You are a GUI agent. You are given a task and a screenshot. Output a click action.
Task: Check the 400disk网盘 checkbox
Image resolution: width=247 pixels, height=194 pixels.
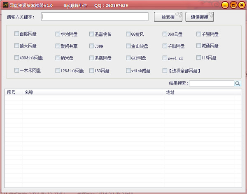16,57
